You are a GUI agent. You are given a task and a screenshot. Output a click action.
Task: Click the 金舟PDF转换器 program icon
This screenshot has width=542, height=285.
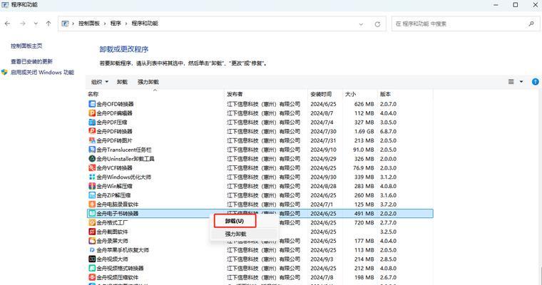click(x=92, y=131)
